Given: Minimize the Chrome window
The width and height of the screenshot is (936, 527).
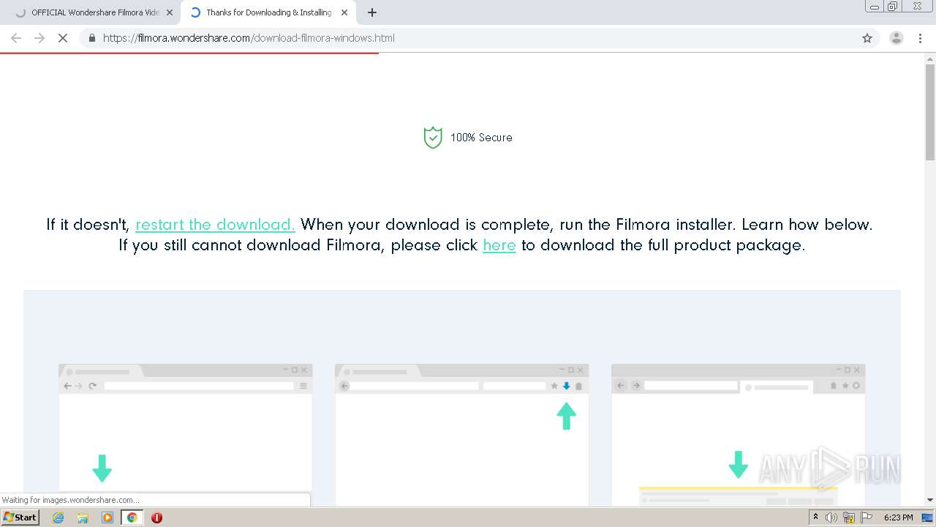Looking at the screenshot, I should coord(875,6).
